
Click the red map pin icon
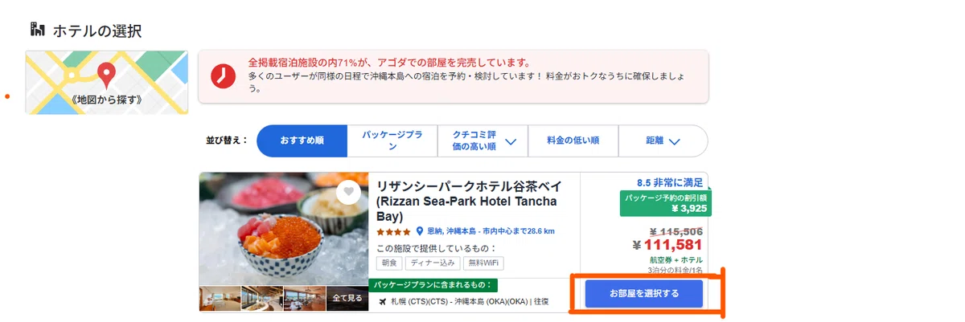tap(106, 75)
